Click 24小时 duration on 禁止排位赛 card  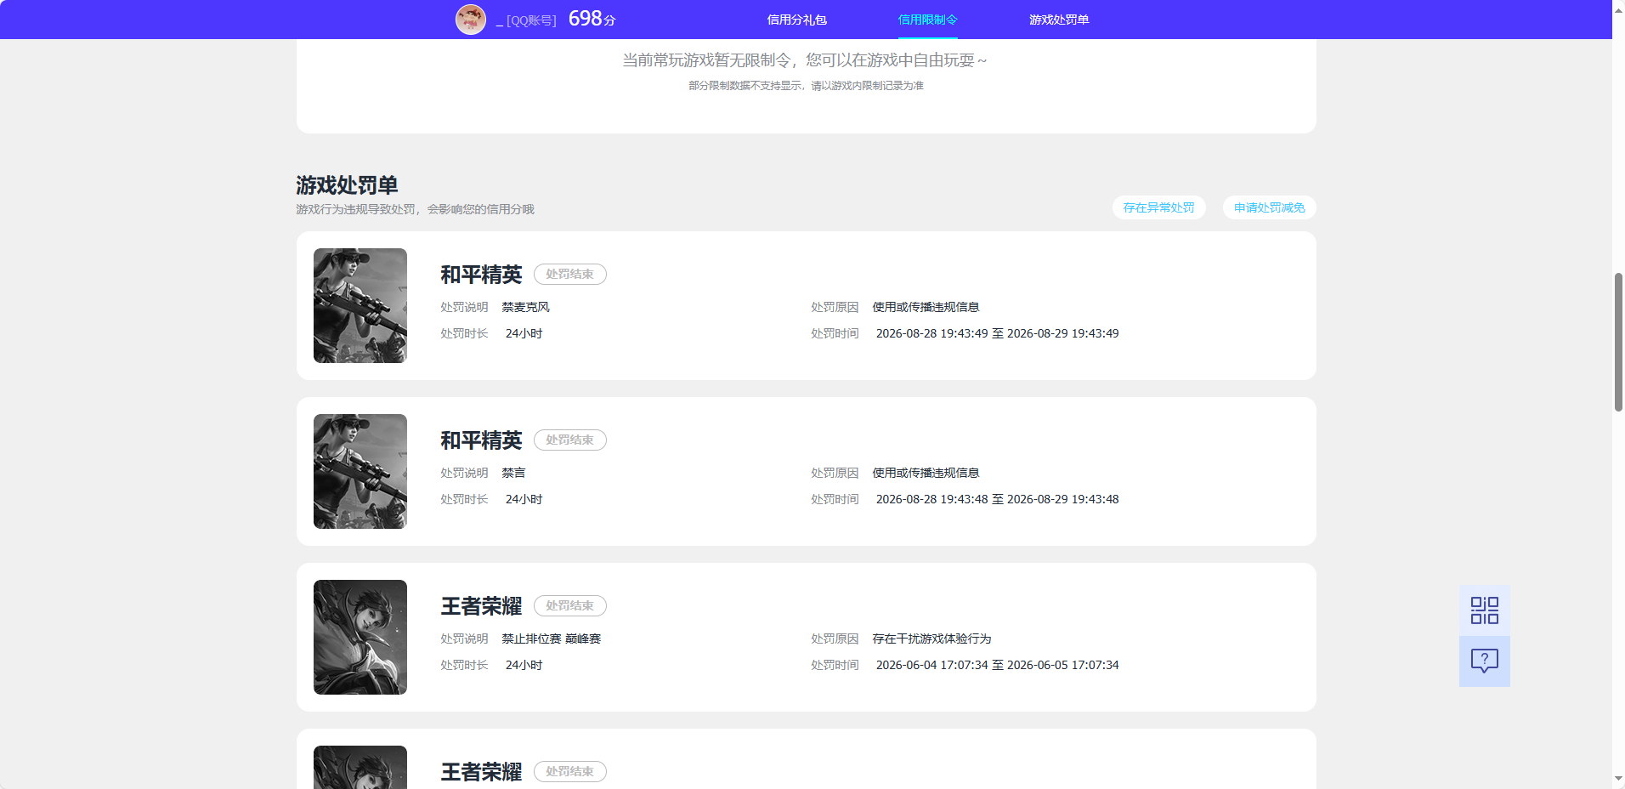pyautogui.click(x=524, y=665)
